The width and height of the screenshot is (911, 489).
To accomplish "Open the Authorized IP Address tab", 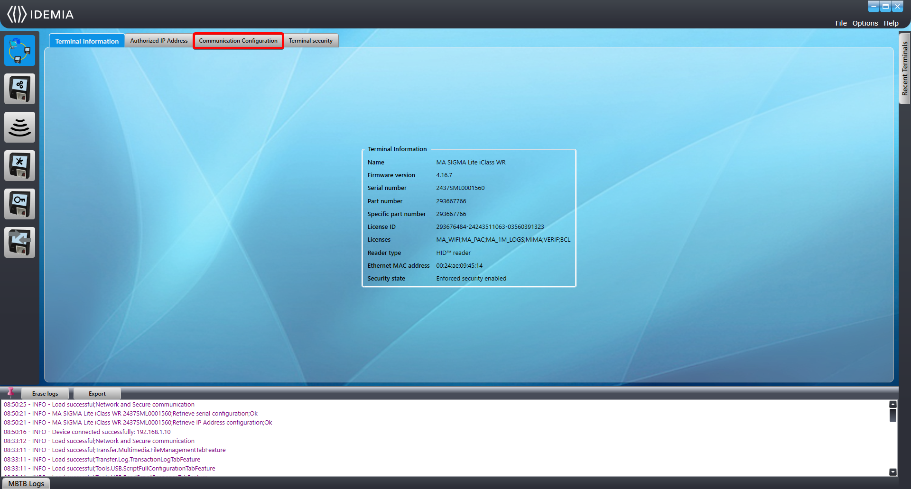I will pos(159,41).
